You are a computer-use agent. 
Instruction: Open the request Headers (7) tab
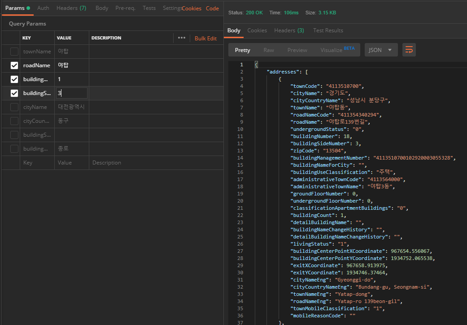coord(71,8)
